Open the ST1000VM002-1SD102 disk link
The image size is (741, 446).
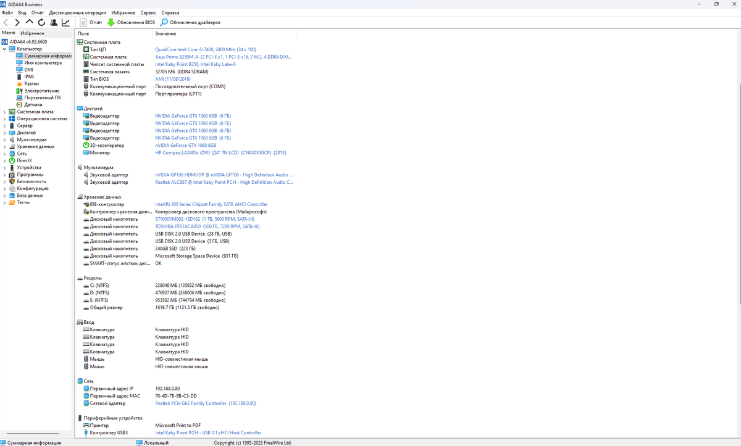pos(204,219)
